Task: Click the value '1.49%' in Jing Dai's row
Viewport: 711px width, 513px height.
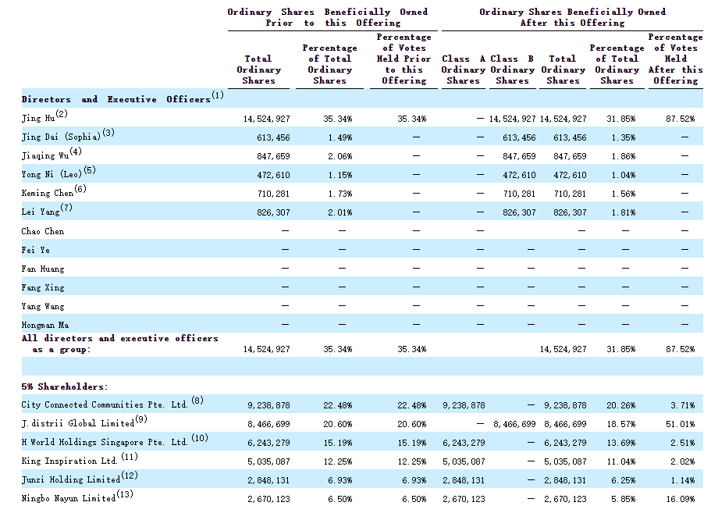Action: click(x=340, y=138)
